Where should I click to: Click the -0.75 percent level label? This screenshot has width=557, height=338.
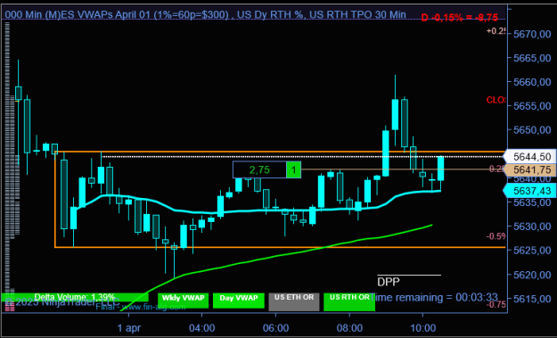coord(496,305)
